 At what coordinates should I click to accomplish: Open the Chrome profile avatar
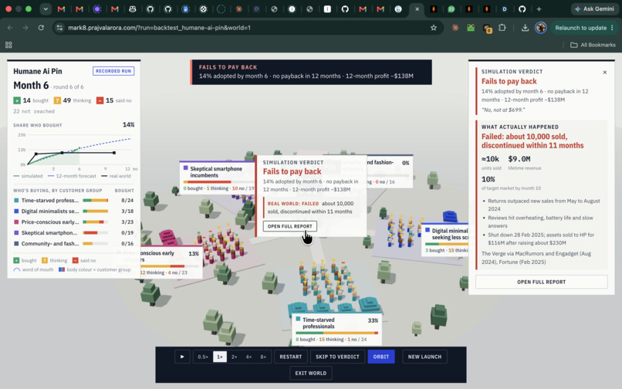540,27
